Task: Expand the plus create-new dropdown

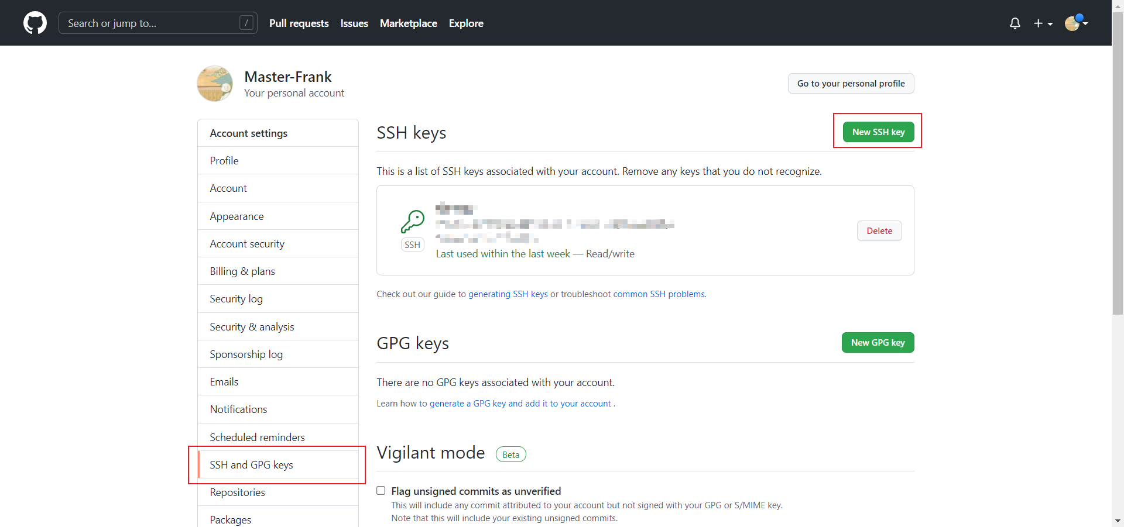Action: coord(1043,23)
